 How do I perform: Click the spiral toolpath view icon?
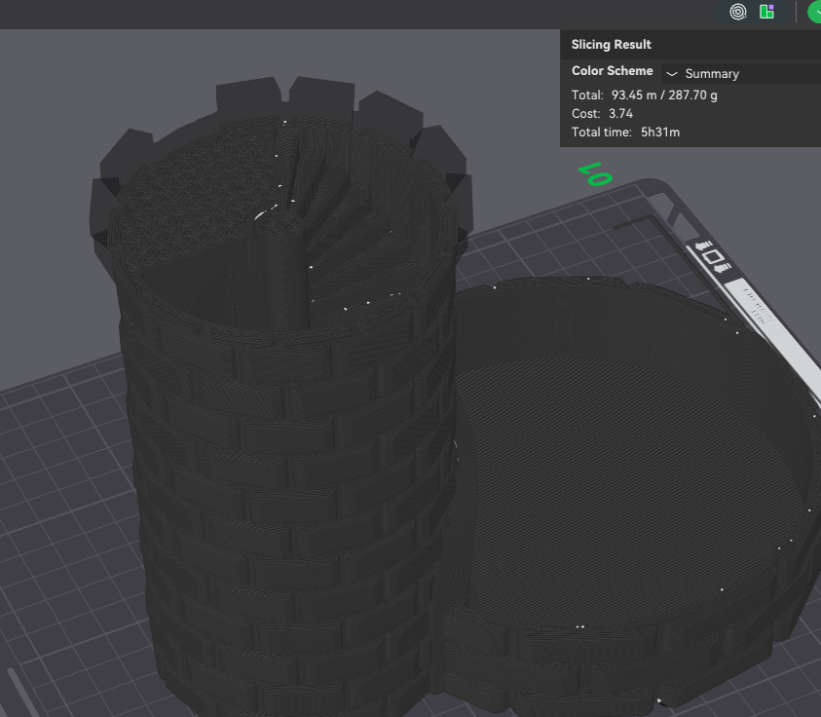(738, 12)
